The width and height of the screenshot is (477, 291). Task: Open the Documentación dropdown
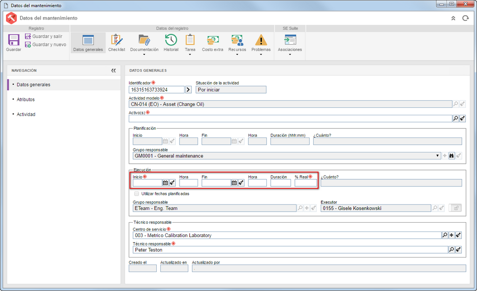tap(144, 44)
